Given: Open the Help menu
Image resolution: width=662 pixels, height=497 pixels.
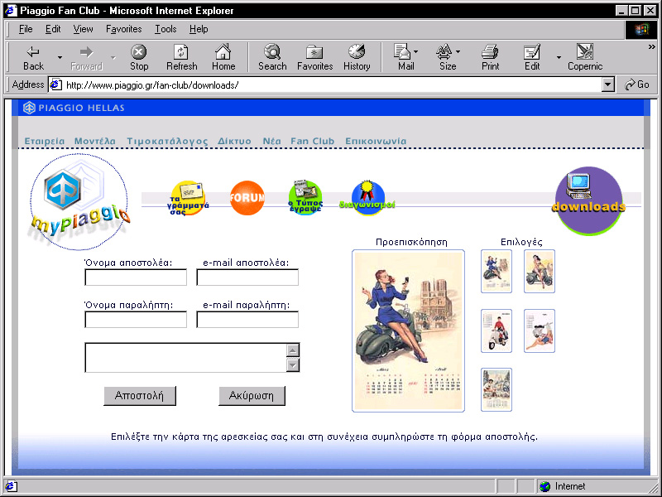Looking at the screenshot, I should tap(199, 29).
